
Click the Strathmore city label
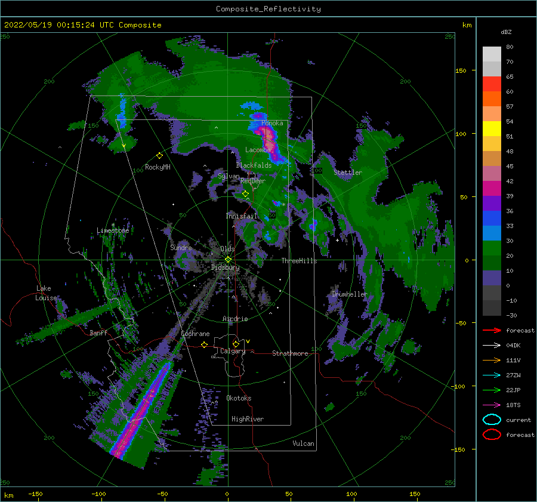pyautogui.click(x=290, y=353)
